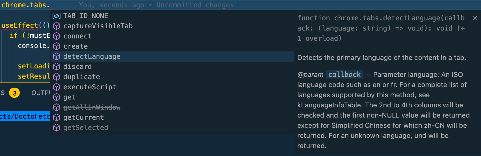
Task: Click the method icon beside create
Action: click(x=57, y=46)
